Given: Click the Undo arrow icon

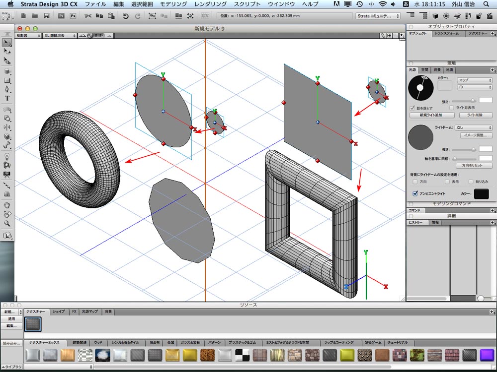Looking at the screenshot, I should tap(126, 16).
